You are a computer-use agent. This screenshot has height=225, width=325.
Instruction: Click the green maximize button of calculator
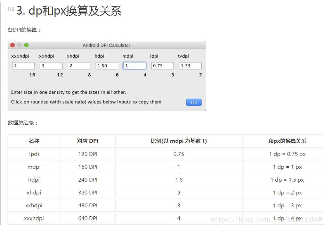pyautogui.click(x=26, y=45)
